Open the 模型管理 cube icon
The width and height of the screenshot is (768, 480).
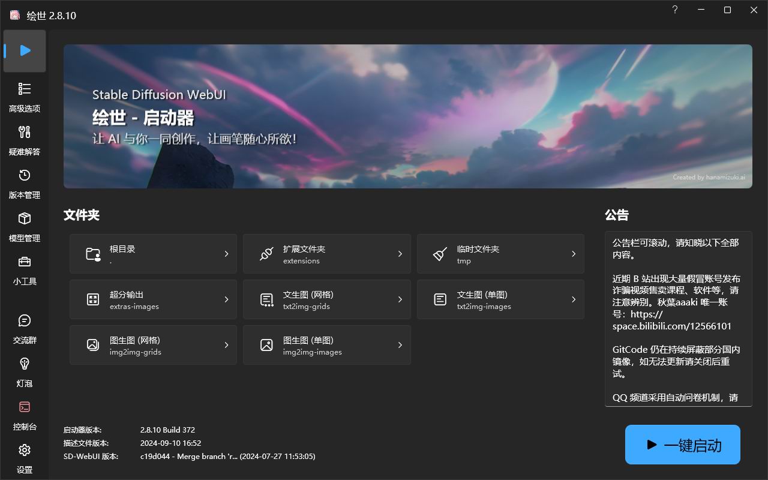[x=25, y=218]
